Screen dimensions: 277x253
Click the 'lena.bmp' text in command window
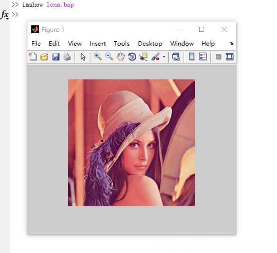click(60, 5)
